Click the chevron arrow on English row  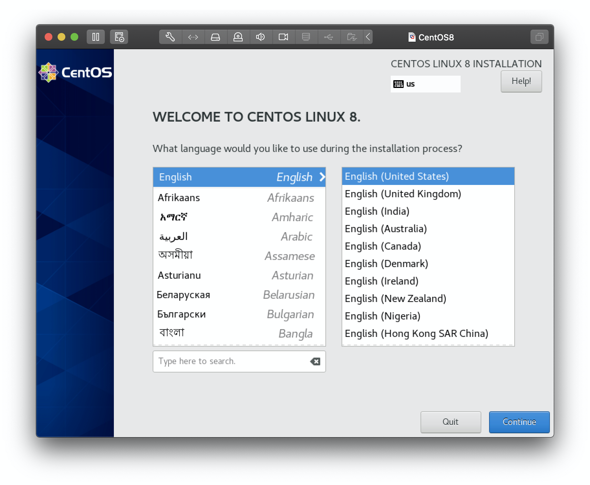click(322, 177)
